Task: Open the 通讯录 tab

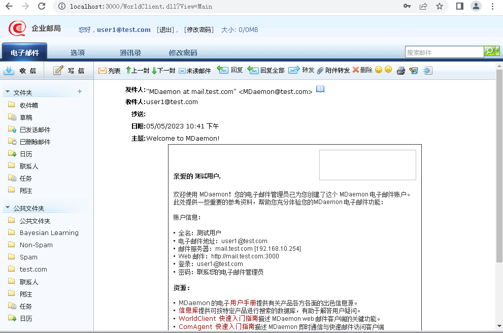Action: click(130, 53)
